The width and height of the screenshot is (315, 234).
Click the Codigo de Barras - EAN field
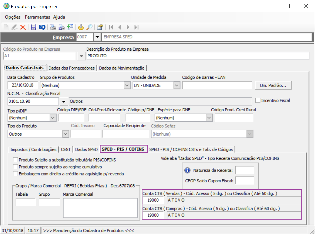tap(217, 85)
